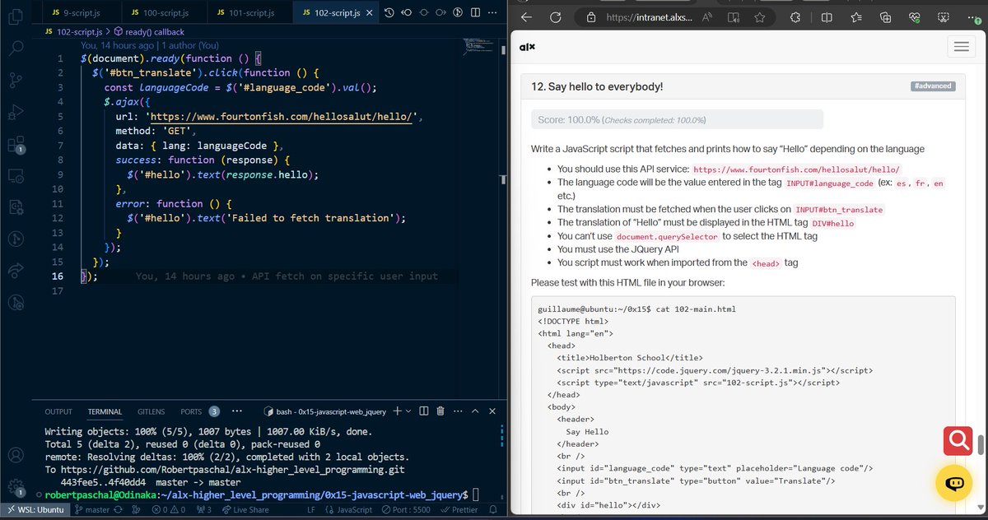The height and width of the screenshot is (520, 988).
Task: Open terminal panel more actions ellipsis
Action: pyautogui.click(x=458, y=411)
